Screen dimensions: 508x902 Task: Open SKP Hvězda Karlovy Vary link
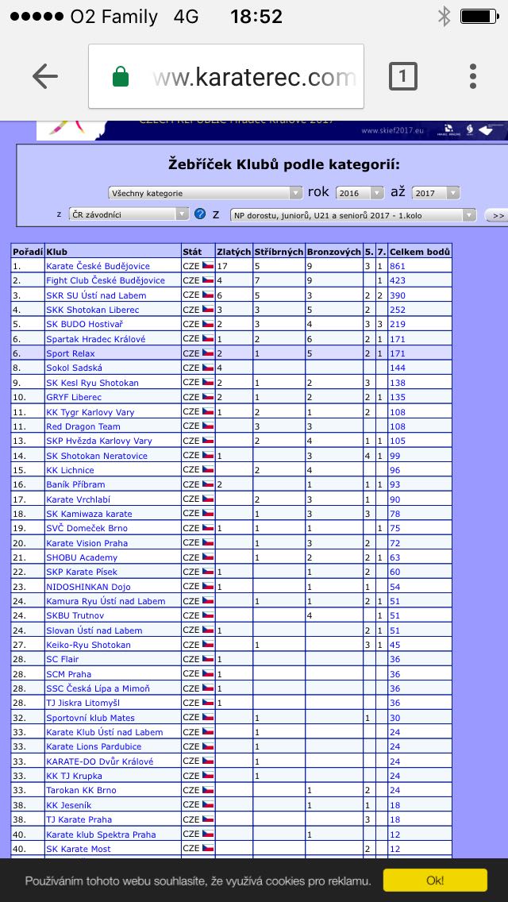99,441
